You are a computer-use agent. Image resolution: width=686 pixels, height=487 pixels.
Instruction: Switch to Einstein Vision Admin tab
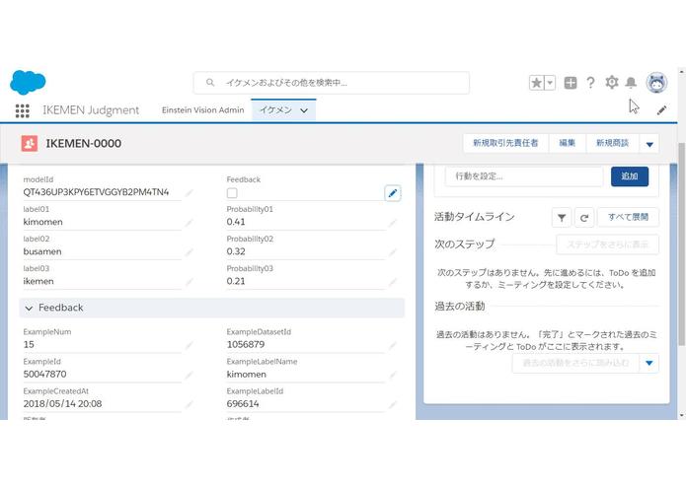[x=202, y=110]
